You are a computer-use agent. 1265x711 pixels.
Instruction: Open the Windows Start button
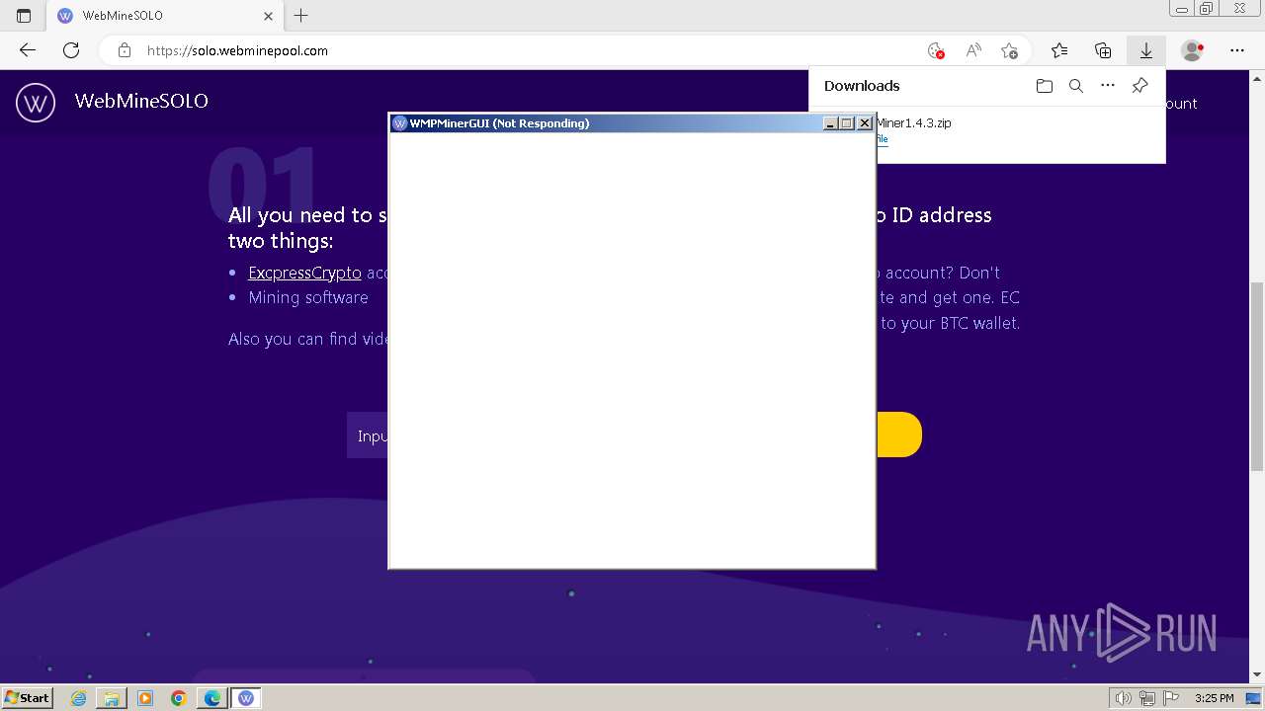[27, 698]
